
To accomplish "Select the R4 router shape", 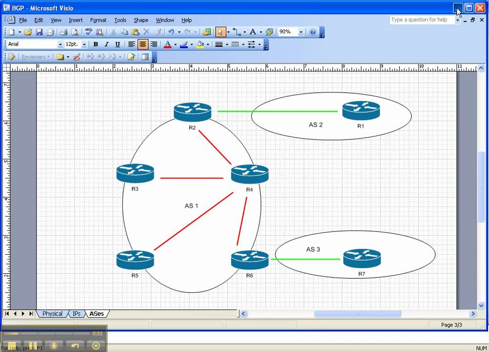I will (x=250, y=174).
